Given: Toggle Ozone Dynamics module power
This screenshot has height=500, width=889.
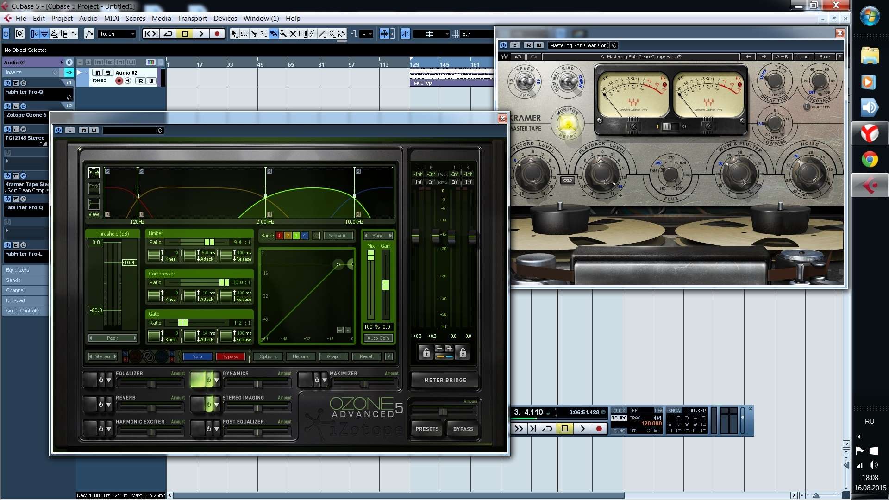Looking at the screenshot, I should coord(209,380).
